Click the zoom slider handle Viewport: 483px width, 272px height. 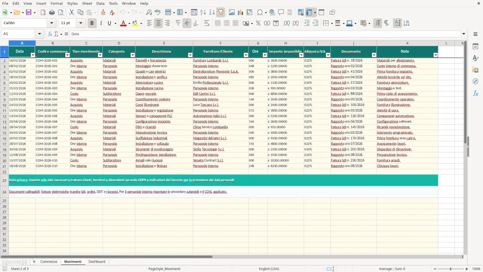[x=451, y=269]
